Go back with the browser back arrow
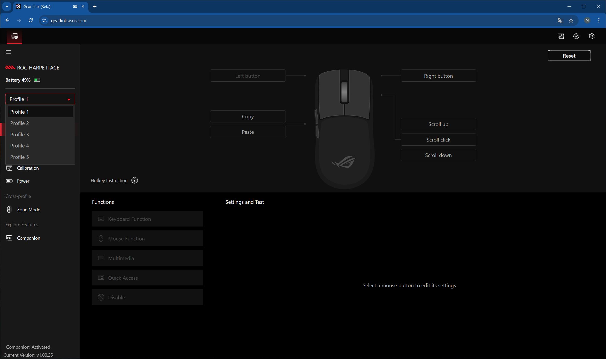The width and height of the screenshot is (606, 359). [x=7, y=20]
